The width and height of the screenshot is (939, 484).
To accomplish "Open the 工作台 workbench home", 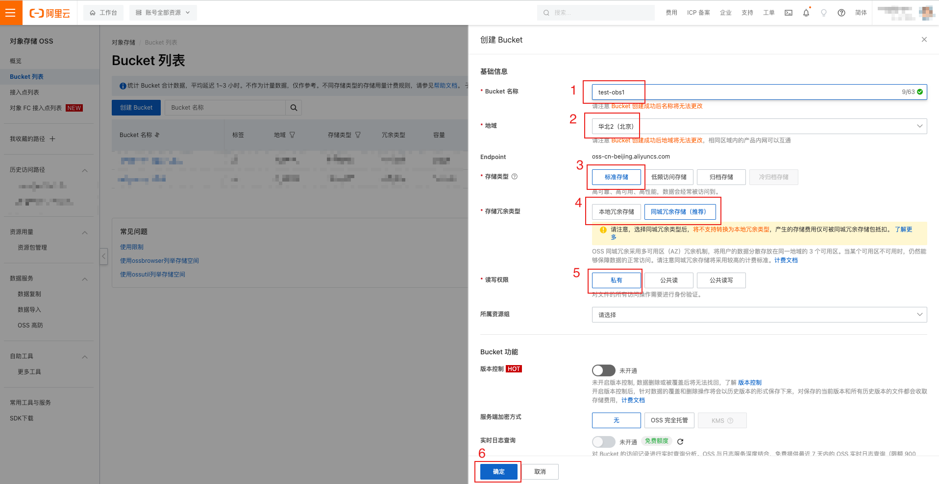I will (103, 13).
